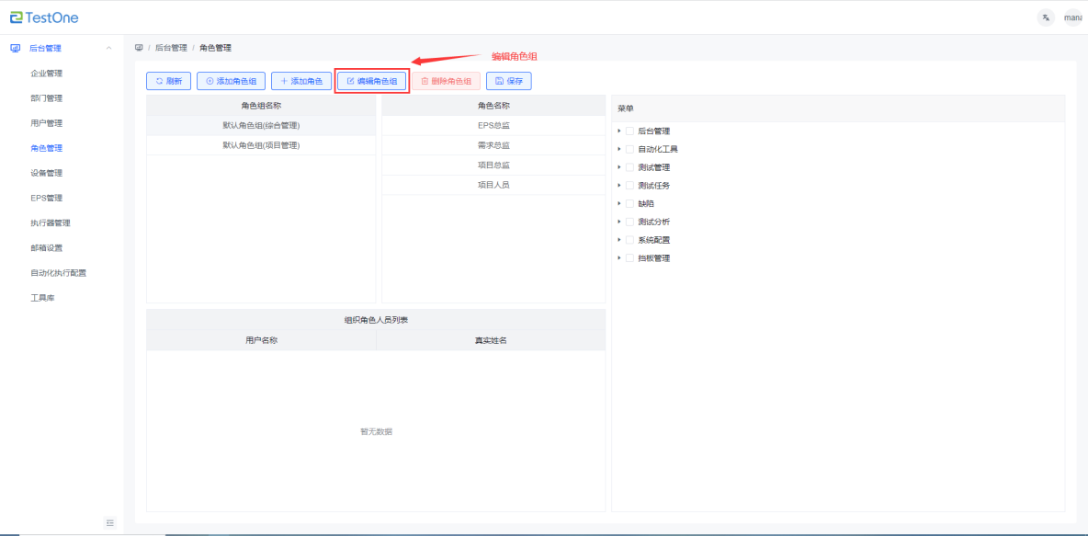This screenshot has height=536, width=1088.
Task: Click the sidebar collapse icon at bottom
Action: click(110, 522)
